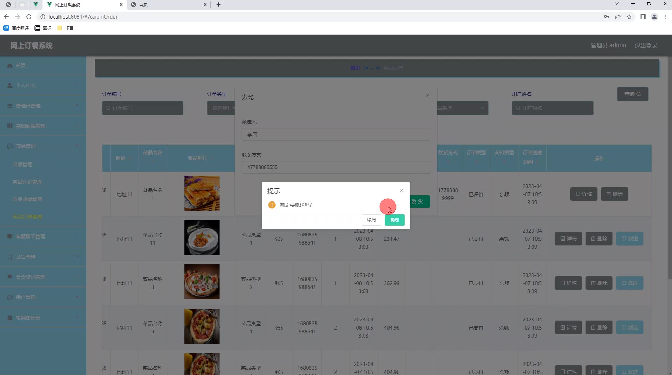Open pizza photo thumbnail for 菜品名称3
This screenshot has height=375, width=672.
[x=202, y=282]
